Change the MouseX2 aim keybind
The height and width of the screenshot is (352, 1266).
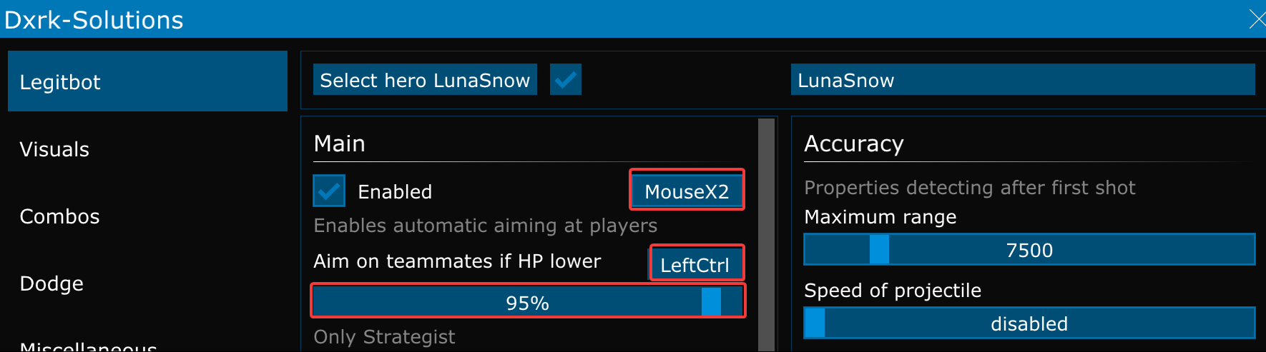point(687,191)
